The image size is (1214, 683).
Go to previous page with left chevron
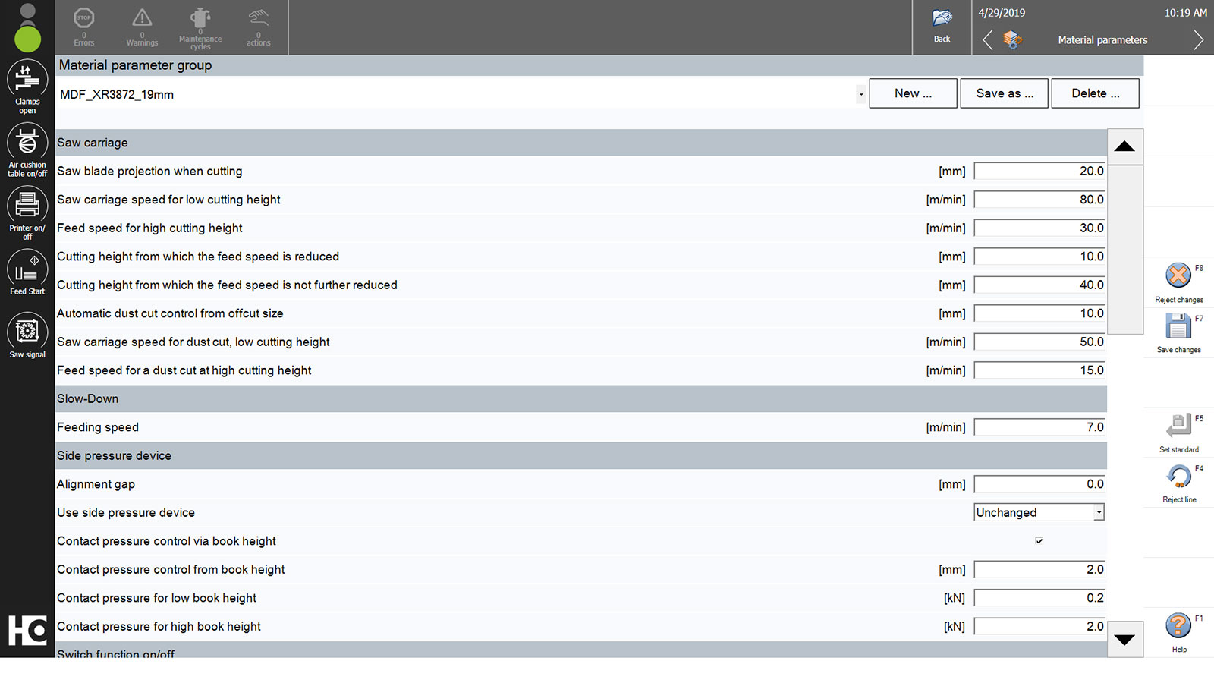pyautogui.click(x=988, y=39)
